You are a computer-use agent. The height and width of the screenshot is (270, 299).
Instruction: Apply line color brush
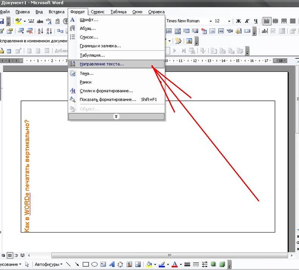[x=162, y=265]
